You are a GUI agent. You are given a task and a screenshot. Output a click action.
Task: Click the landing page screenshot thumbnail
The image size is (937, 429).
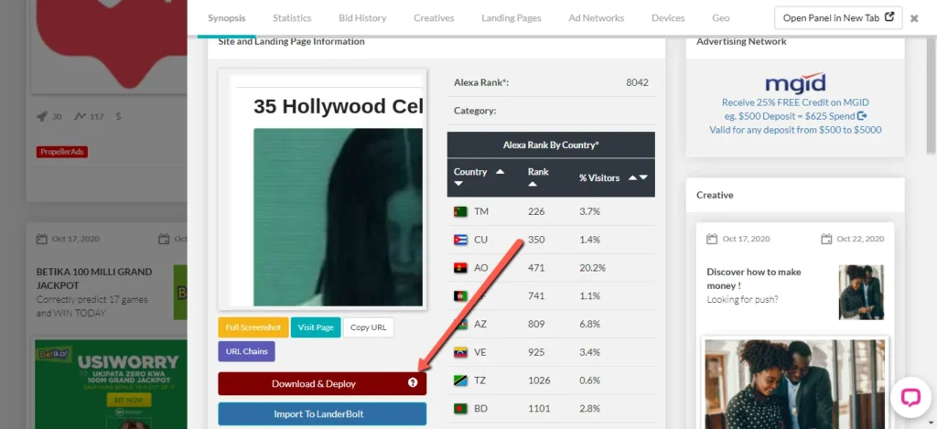(x=327, y=191)
